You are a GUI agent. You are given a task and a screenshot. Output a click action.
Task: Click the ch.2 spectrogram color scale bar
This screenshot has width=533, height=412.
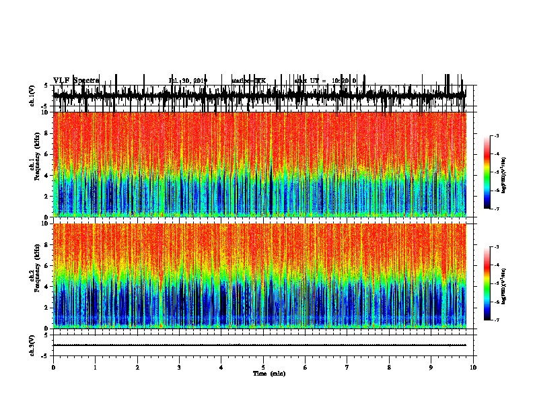487,283
